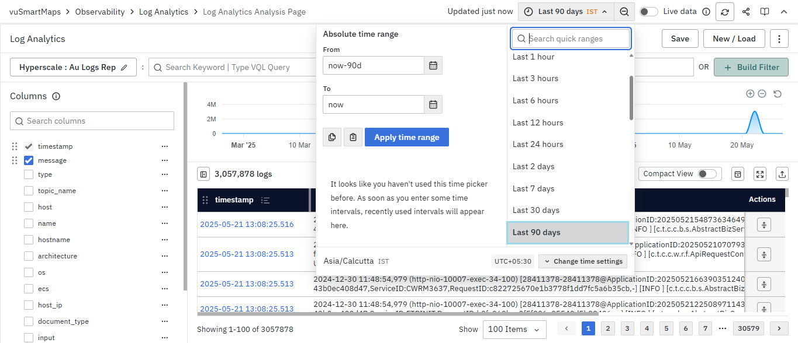The height and width of the screenshot is (343, 798).
Task: Select Last 24 hours quick range
Action: [x=538, y=144]
